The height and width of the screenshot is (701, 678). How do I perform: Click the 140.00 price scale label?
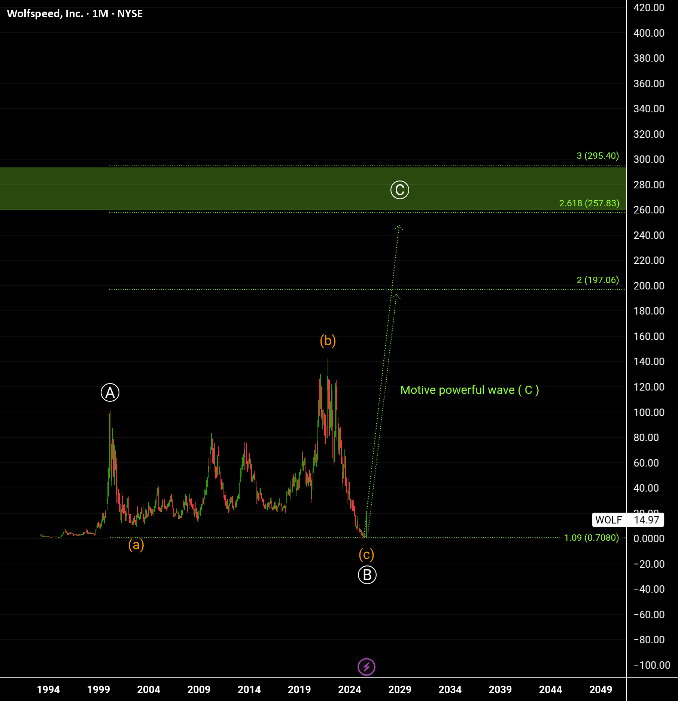point(649,362)
